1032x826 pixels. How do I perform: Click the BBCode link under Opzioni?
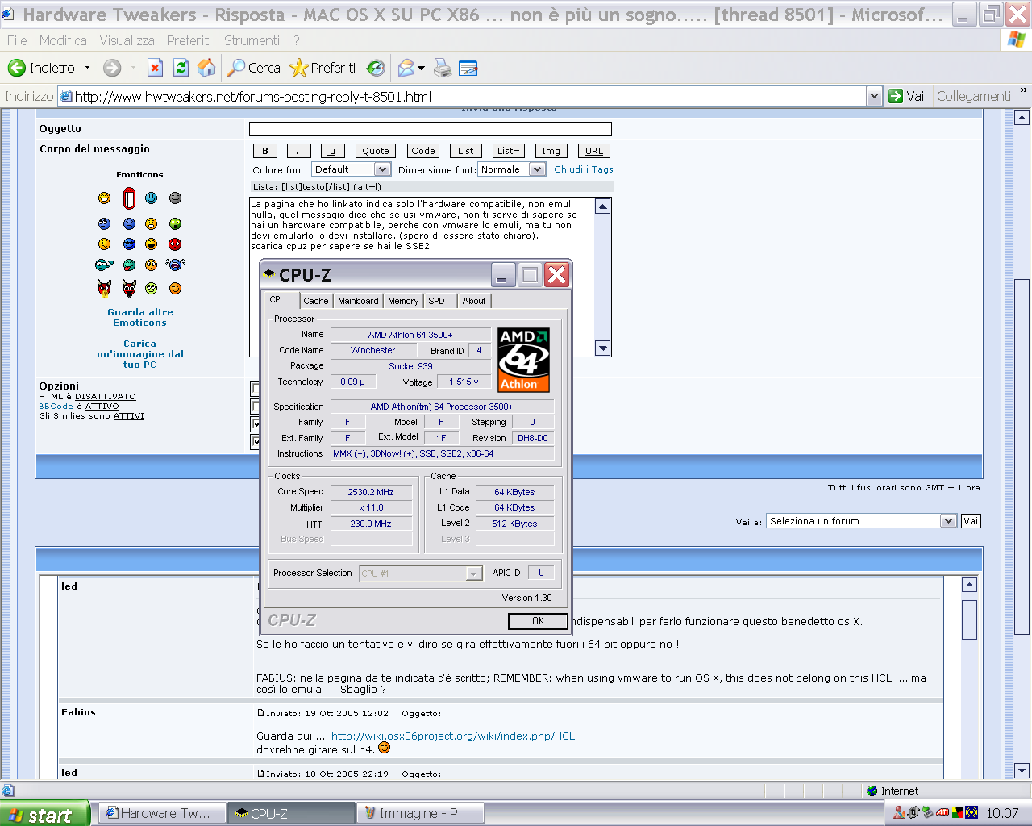point(56,407)
